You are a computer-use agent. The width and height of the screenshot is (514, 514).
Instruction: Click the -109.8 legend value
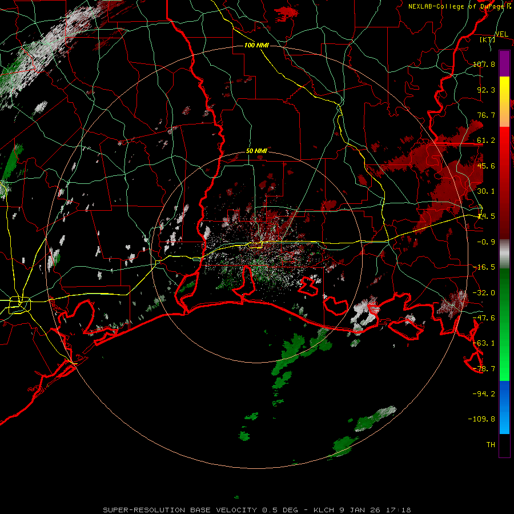481,419
